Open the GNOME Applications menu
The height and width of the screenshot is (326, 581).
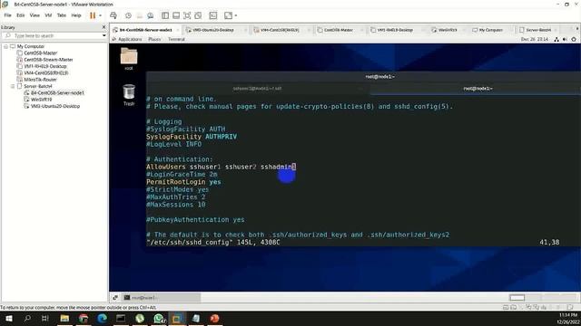pyautogui.click(x=130, y=39)
